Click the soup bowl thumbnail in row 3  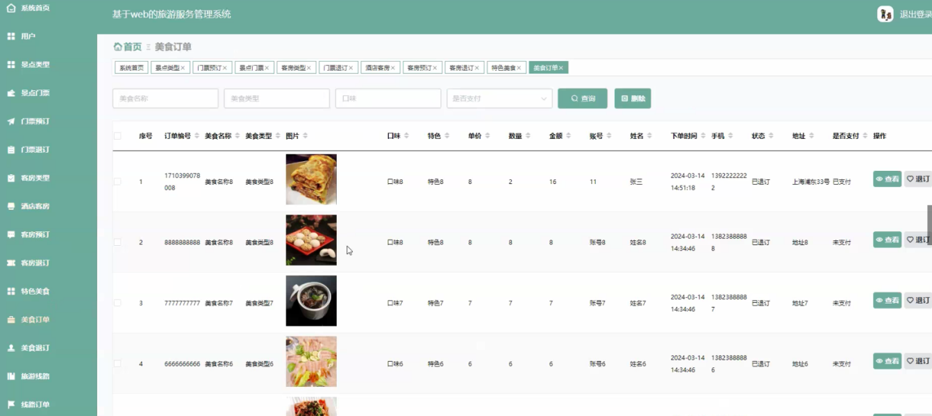(311, 301)
